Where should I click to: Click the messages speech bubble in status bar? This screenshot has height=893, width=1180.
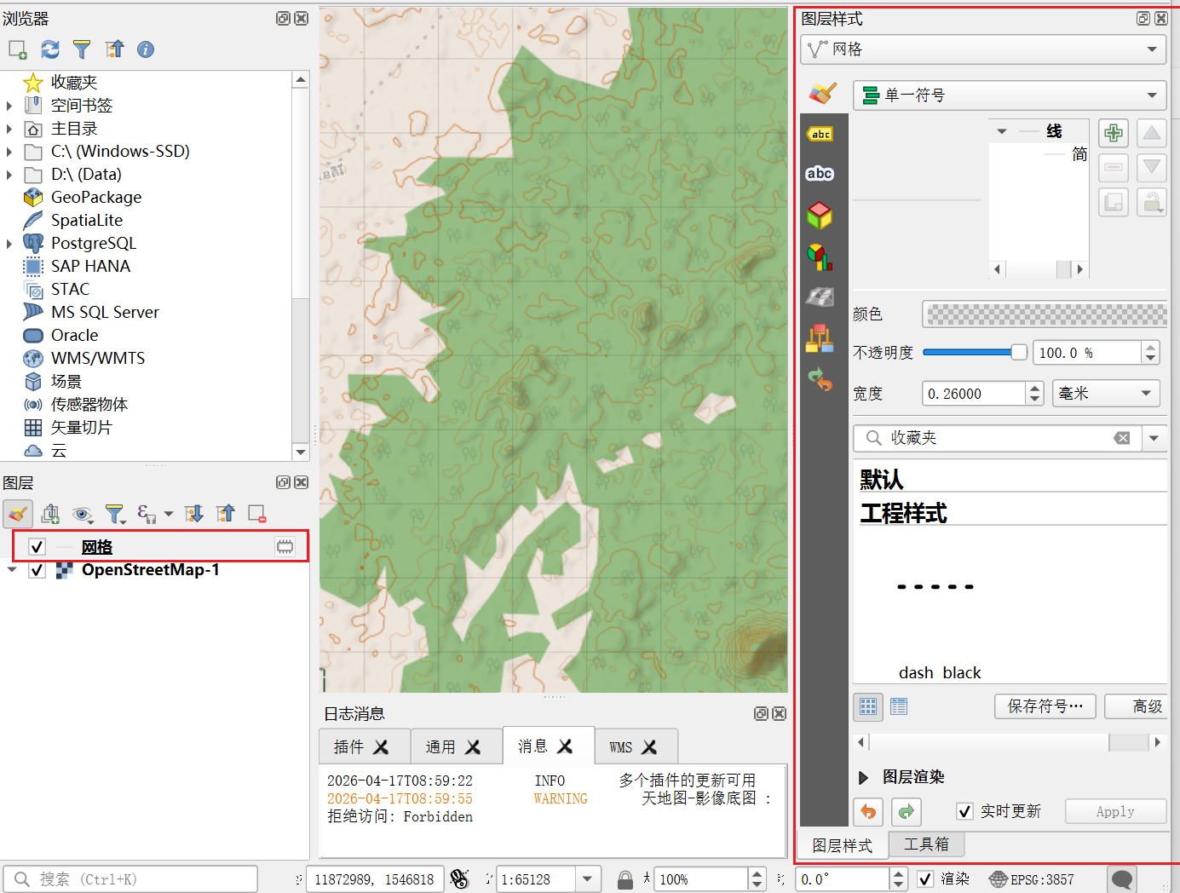tap(1122, 879)
